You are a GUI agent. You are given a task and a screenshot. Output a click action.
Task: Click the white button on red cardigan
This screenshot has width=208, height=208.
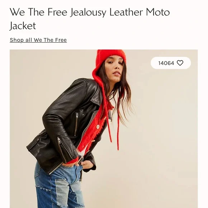(98, 127)
